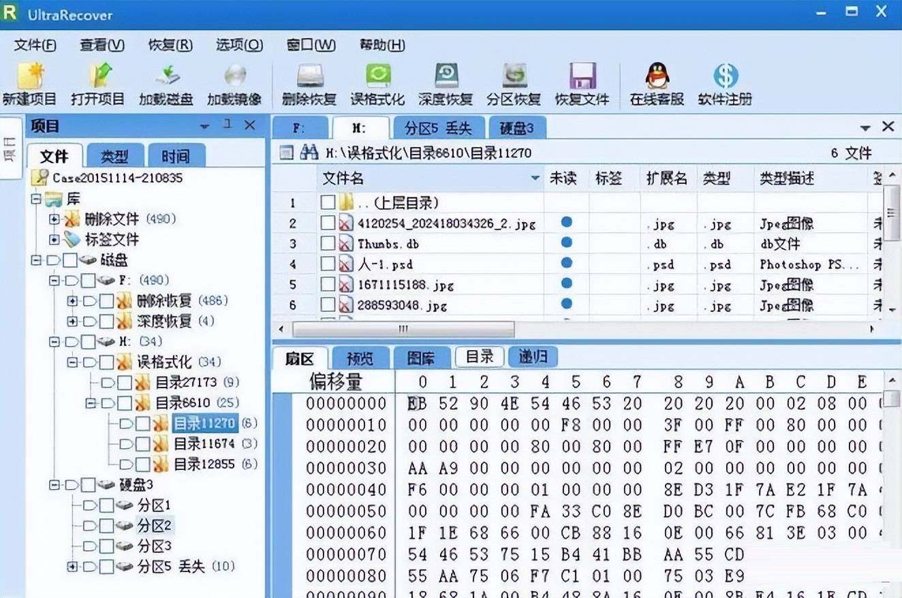Collapse the 目录6610 (25) node
Viewport: 902px width, 598px height.
click(x=89, y=403)
